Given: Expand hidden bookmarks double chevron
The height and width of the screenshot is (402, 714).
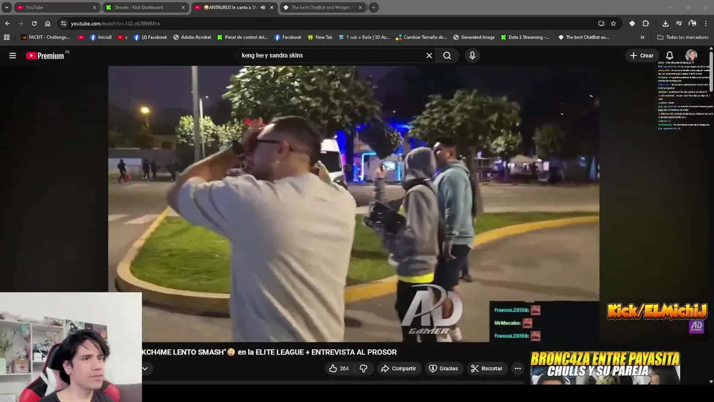Looking at the screenshot, I should 642,37.
